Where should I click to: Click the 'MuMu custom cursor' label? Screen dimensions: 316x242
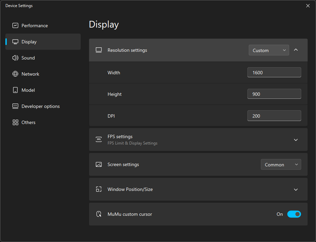[x=130, y=214]
